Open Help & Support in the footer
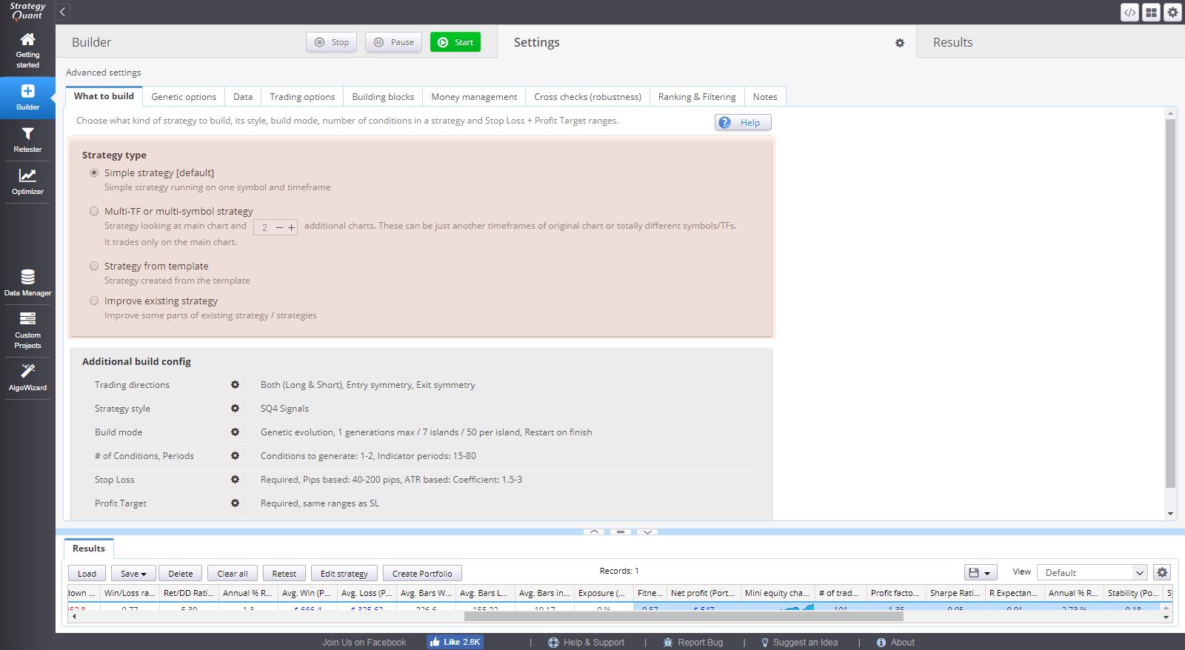Viewport: 1185px width, 650px height. pos(586,643)
